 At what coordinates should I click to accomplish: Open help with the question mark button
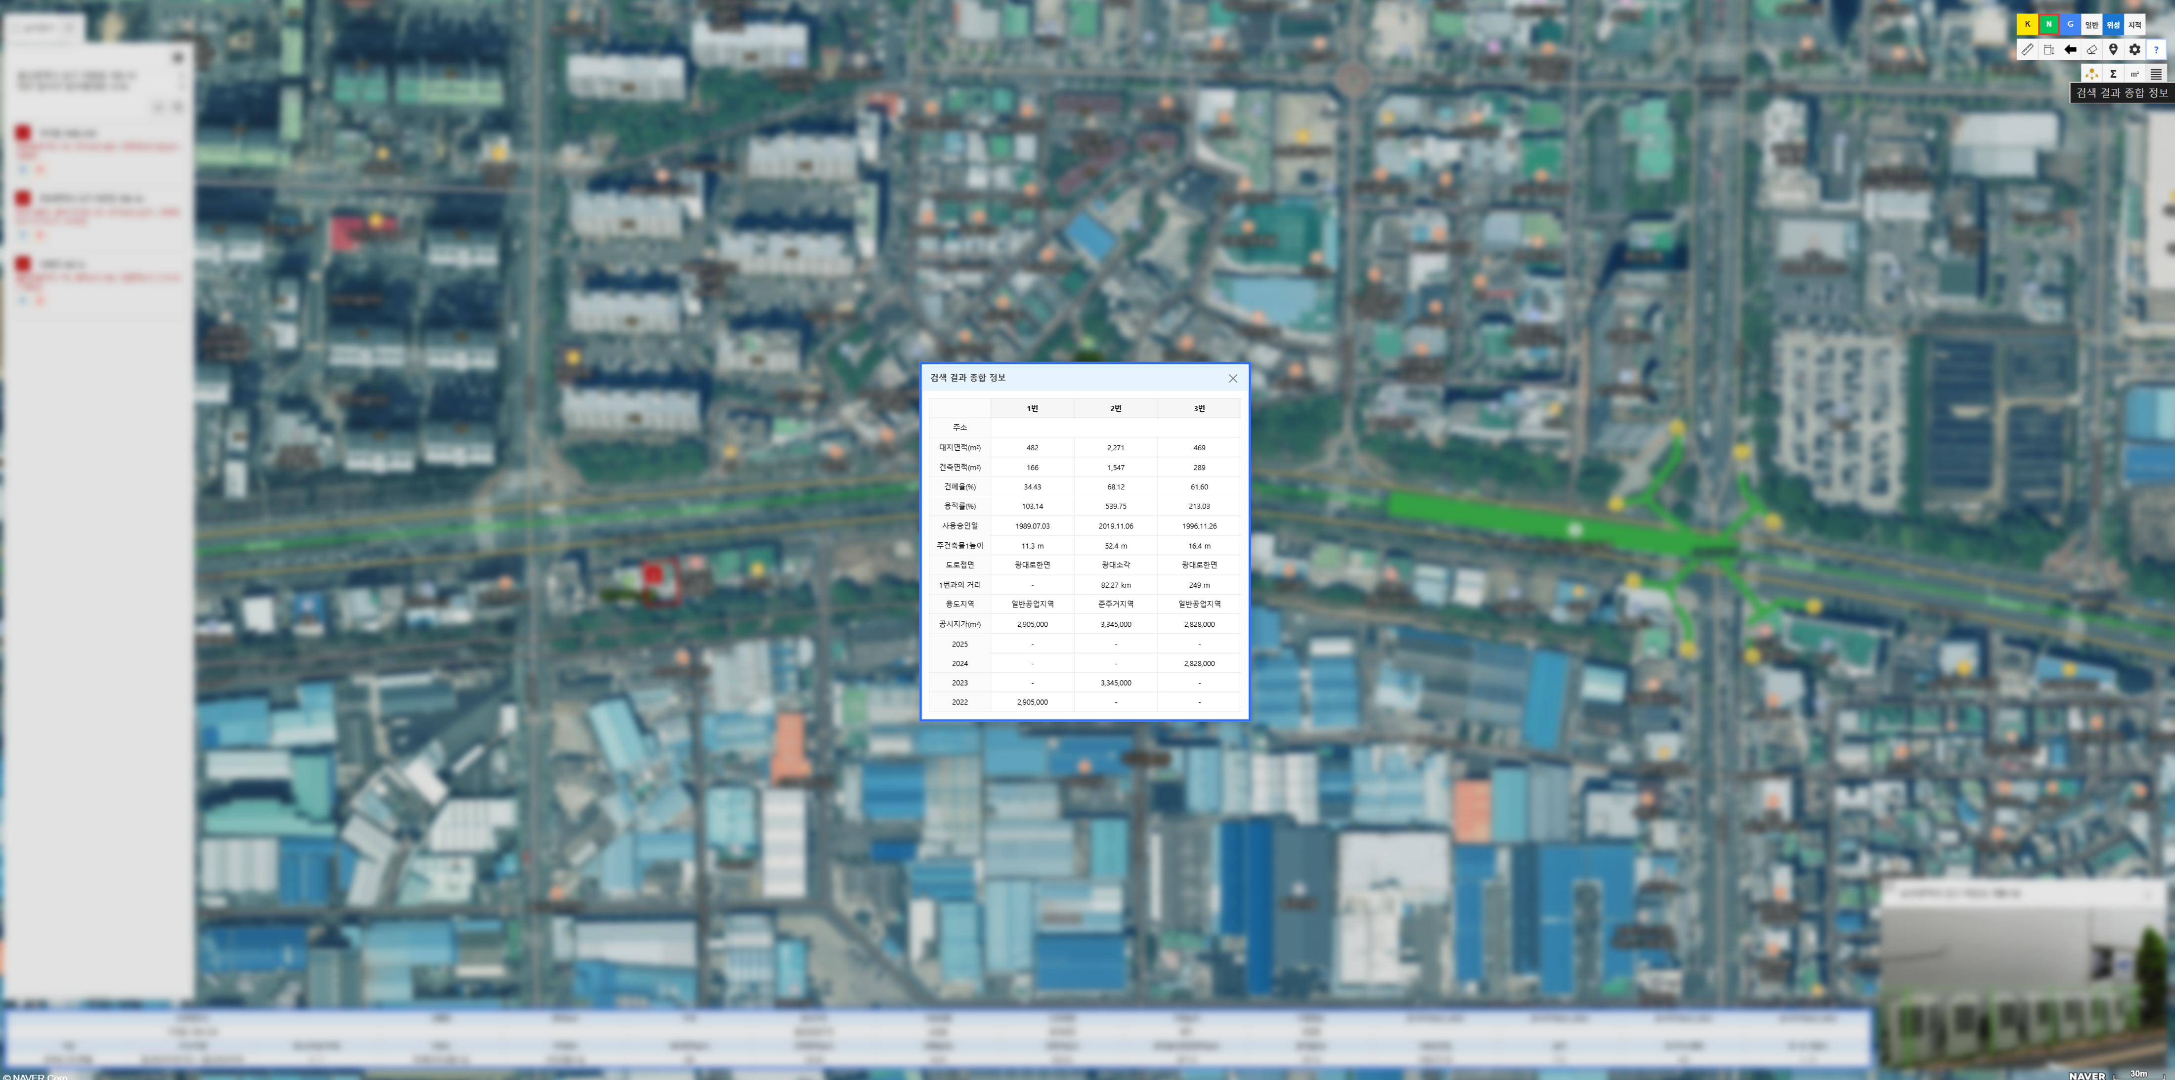coord(2156,50)
